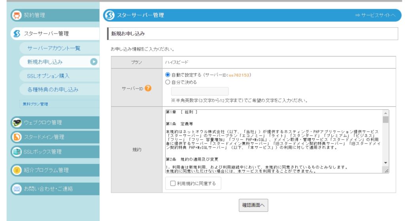Click the SSLボックス管理 icon
Screen dimensions: 405x221
tap(17, 152)
